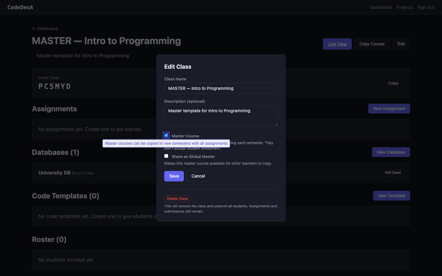This screenshot has width=442, height=276.
Task: Click the back arrow to Dashboard
Action: pyautogui.click(x=45, y=28)
